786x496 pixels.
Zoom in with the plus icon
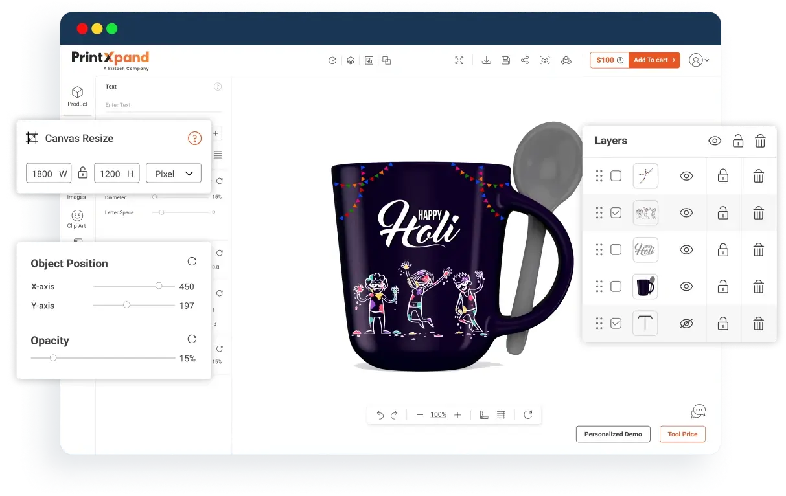(457, 415)
